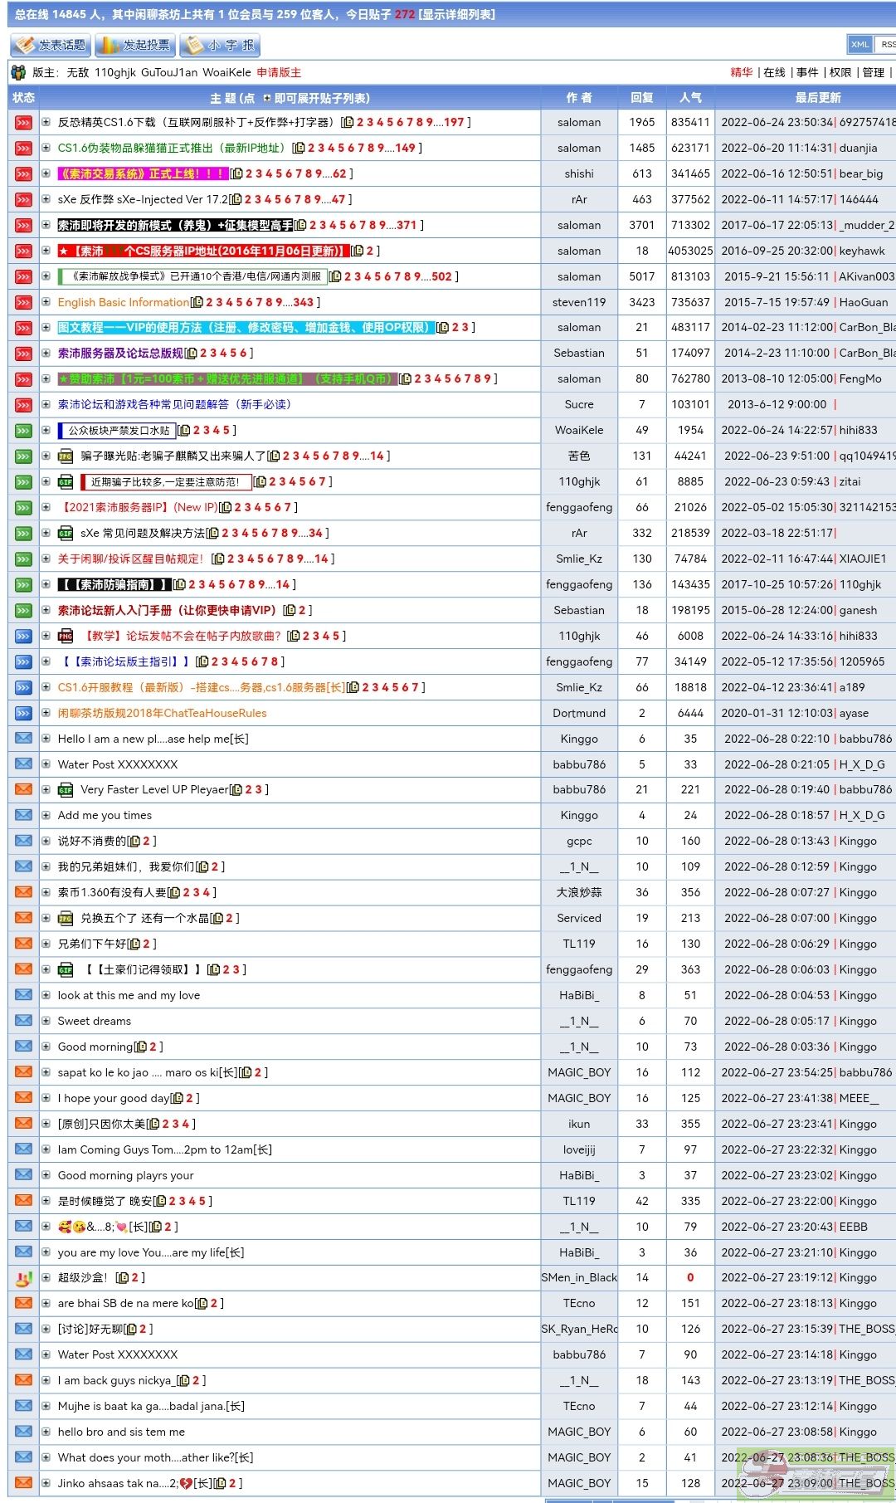Open the 小字报 bulletin button
The width and height of the screenshot is (896, 1503).
click(x=220, y=45)
